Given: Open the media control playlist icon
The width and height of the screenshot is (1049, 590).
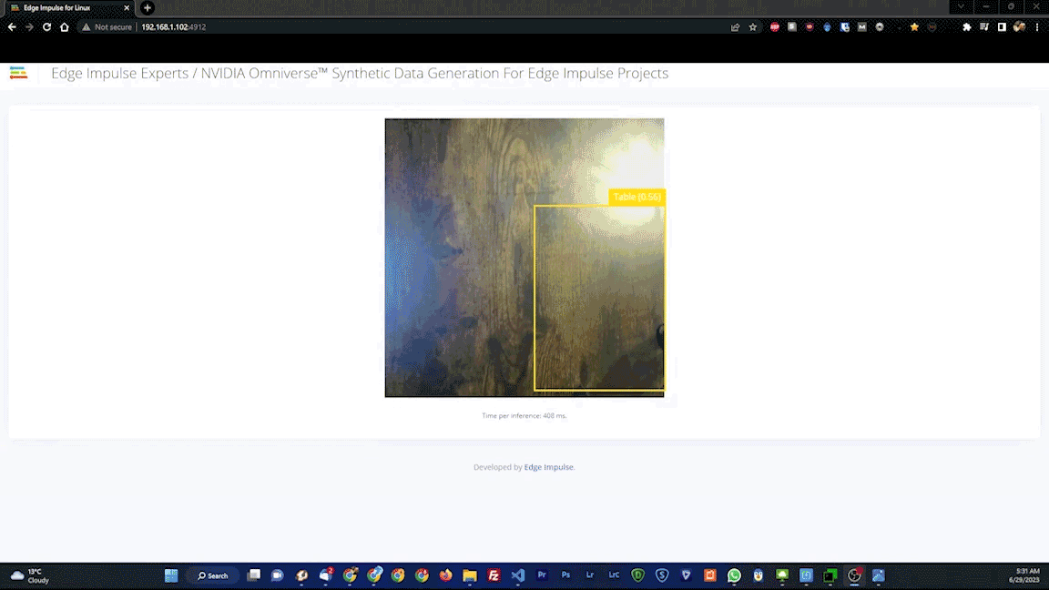Looking at the screenshot, I should 984,27.
